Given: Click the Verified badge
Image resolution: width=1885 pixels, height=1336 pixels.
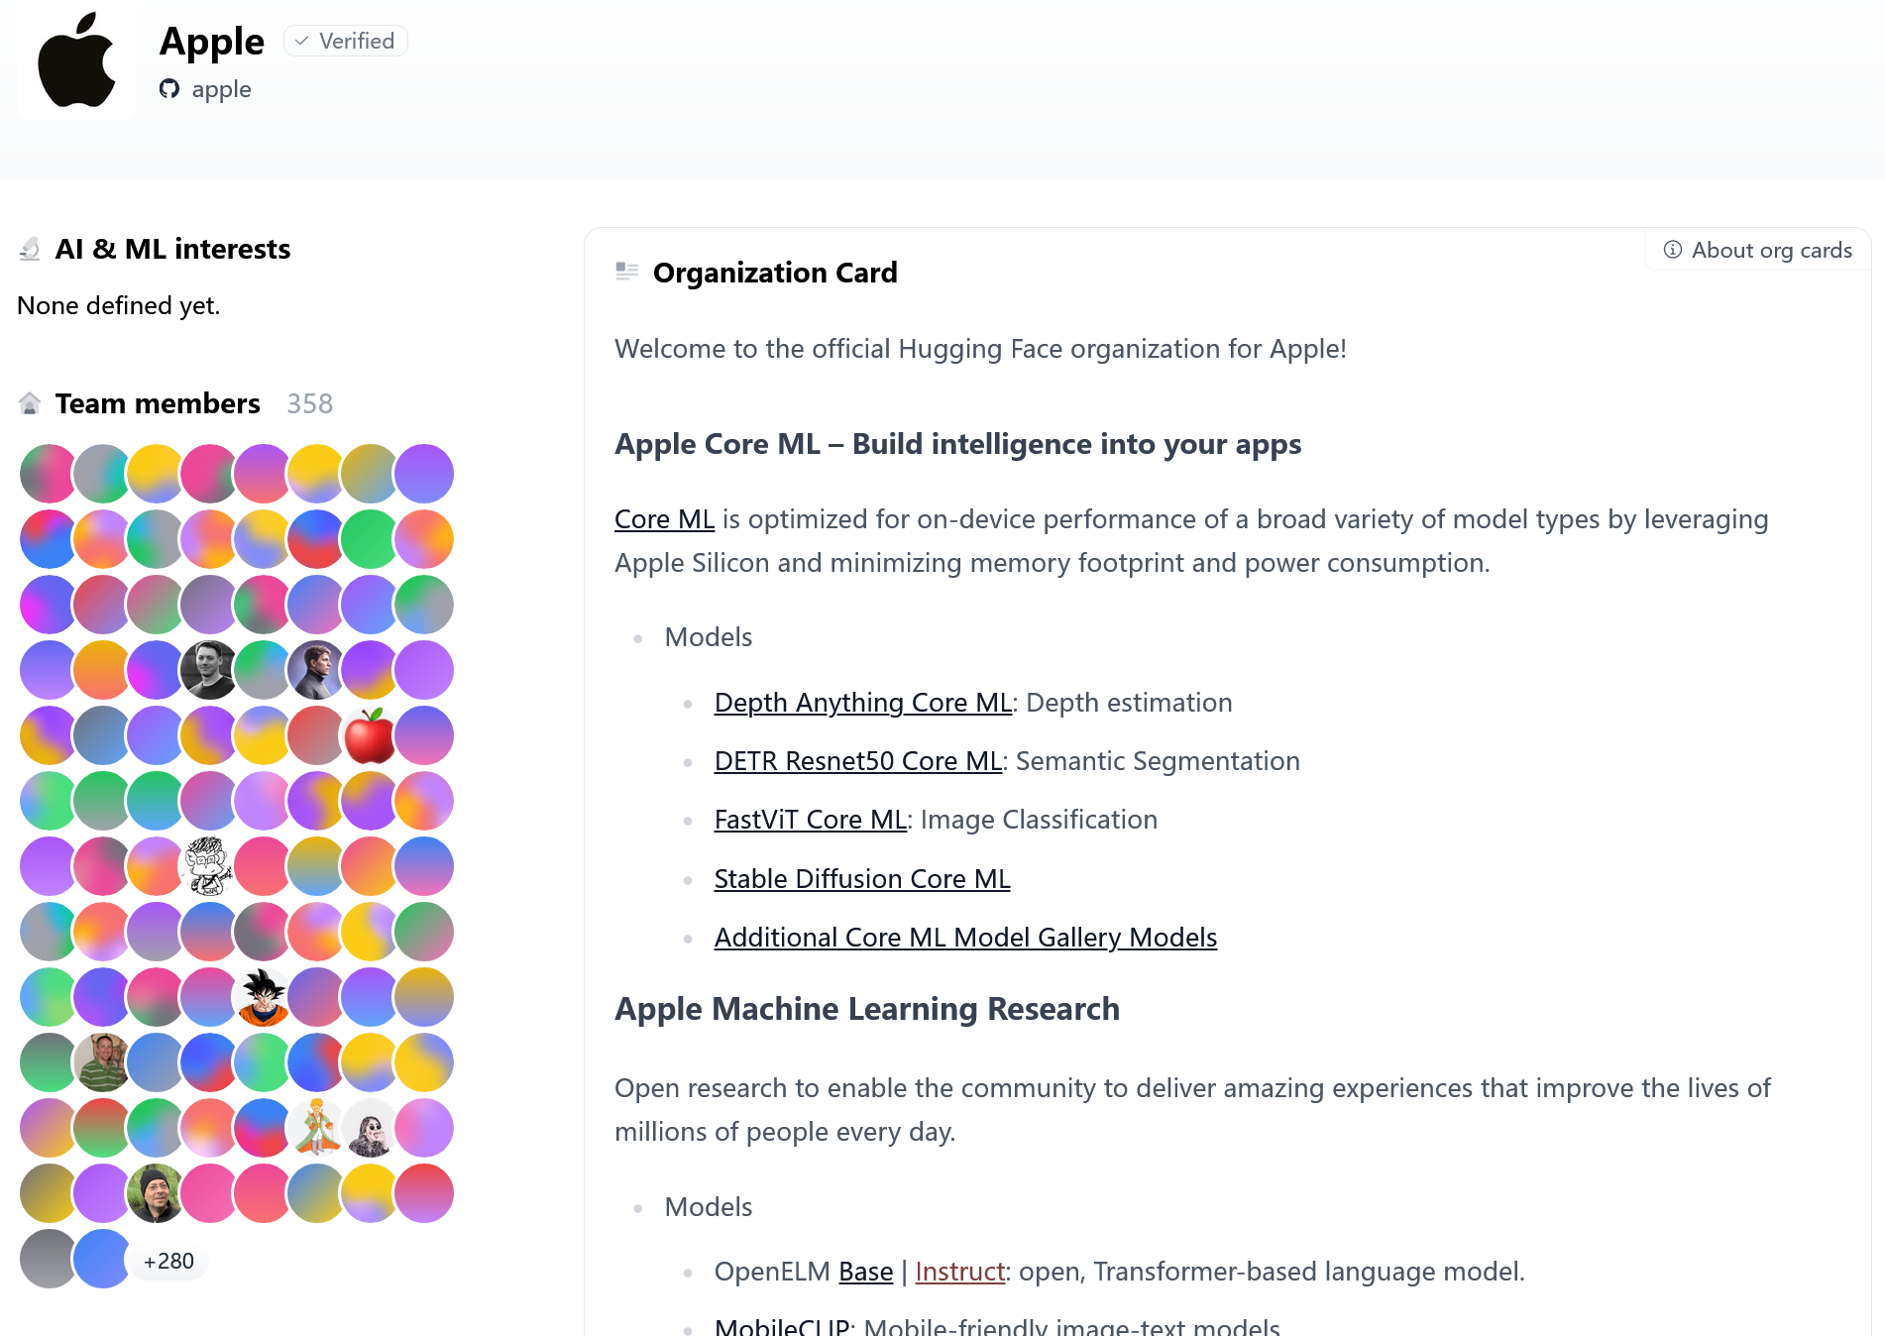Looking at the screenshot, I should (346, 41).
